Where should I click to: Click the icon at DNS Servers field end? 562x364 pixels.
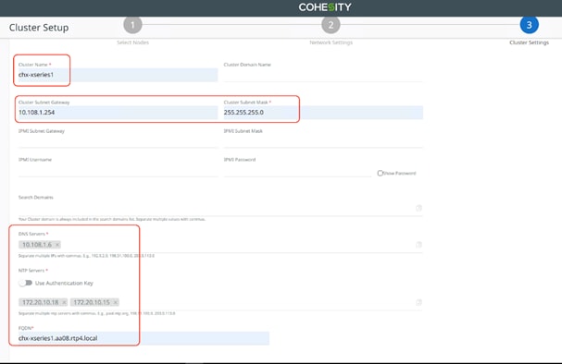click(x=418, y=245)
